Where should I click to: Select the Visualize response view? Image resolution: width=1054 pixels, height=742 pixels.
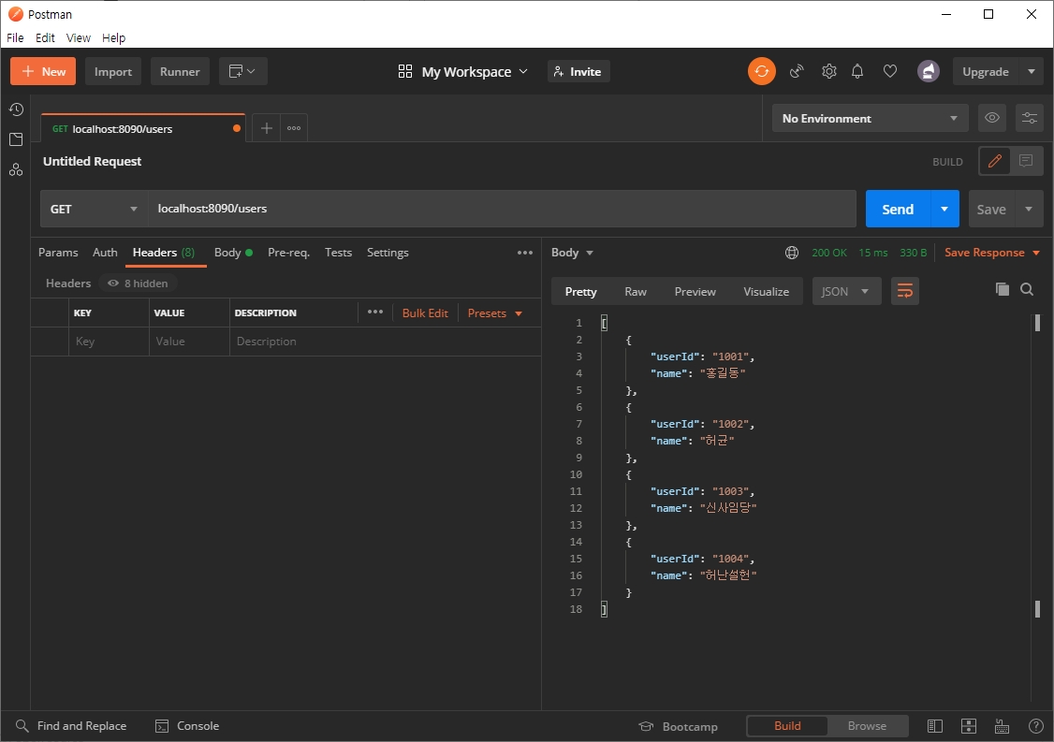point(766,292)
